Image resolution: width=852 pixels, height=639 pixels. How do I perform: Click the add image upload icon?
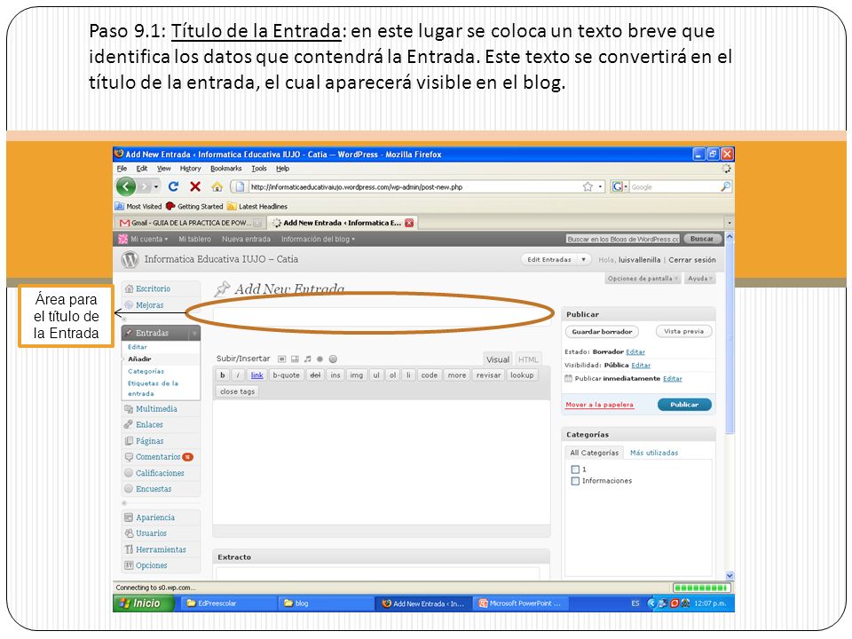point(281,359)
